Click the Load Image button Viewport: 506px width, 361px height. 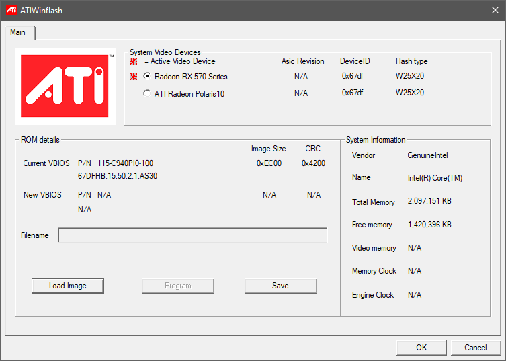point(68,286)
